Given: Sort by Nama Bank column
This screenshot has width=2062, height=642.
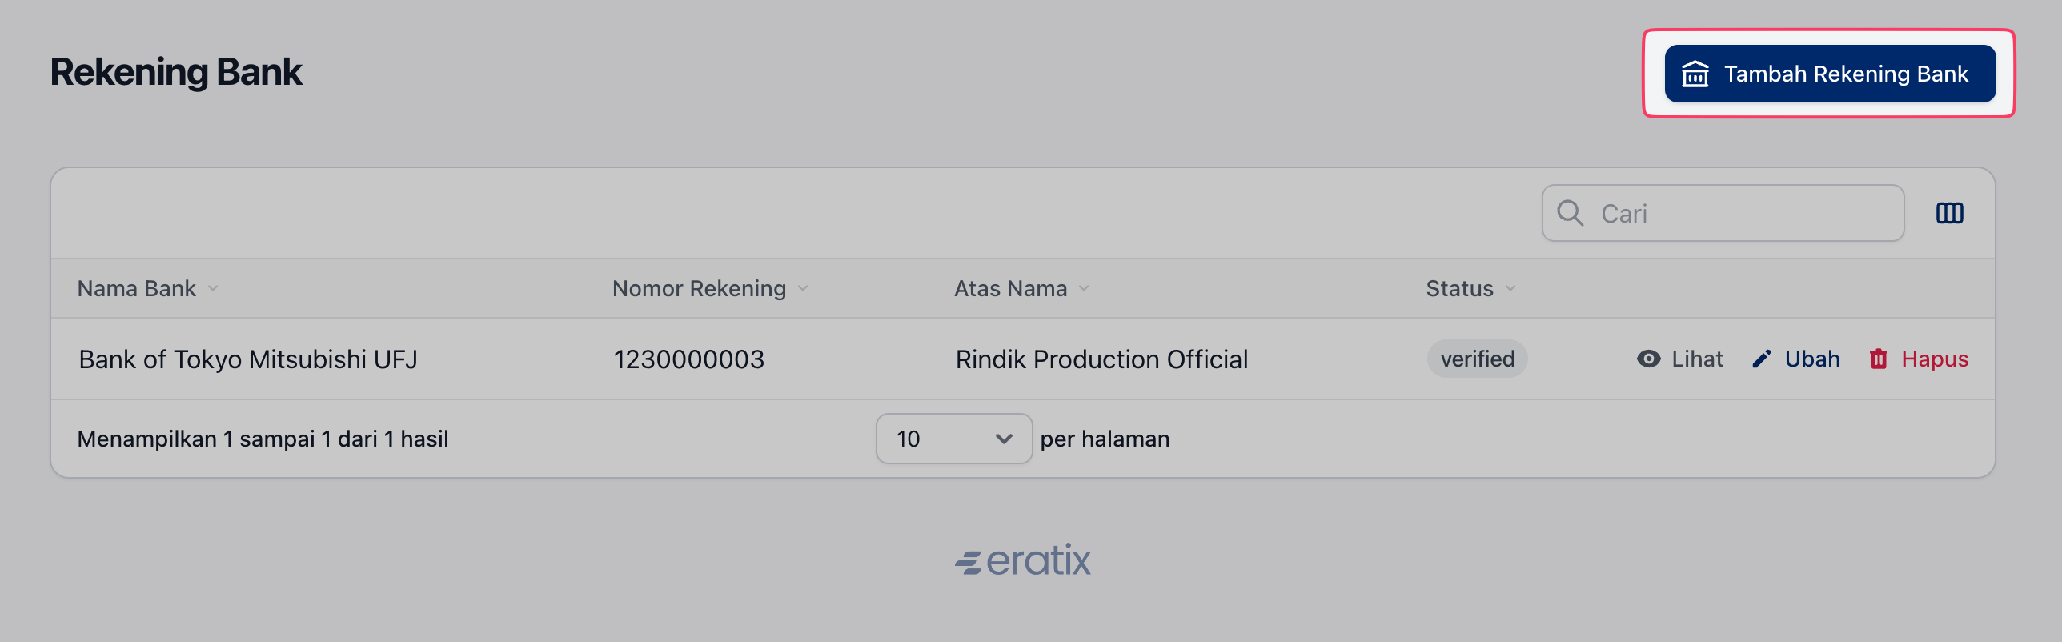Looking at the screenshot, I should click(x=147, y=288).
